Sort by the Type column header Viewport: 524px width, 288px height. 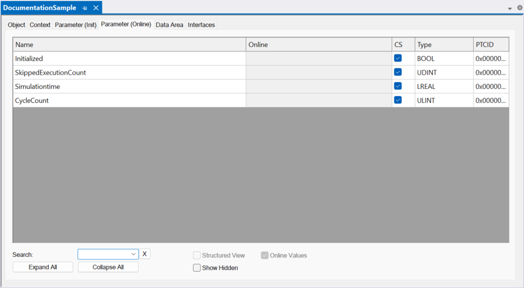[444, 45]
